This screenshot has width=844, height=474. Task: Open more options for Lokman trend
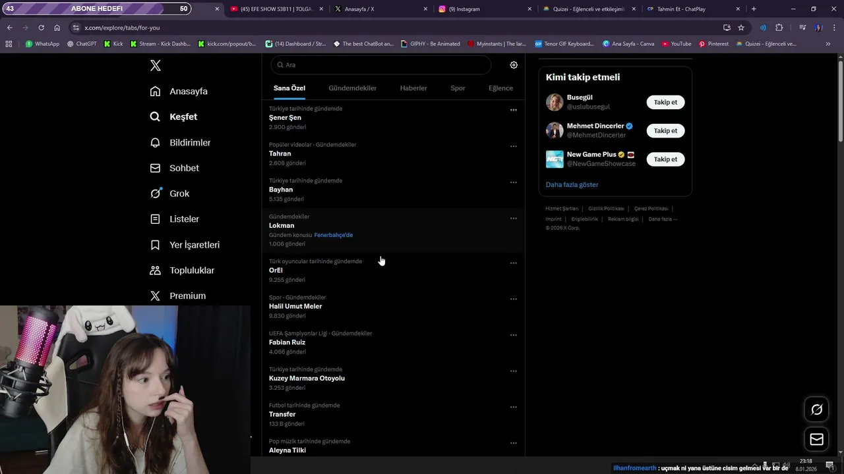(x=513, y=218)
